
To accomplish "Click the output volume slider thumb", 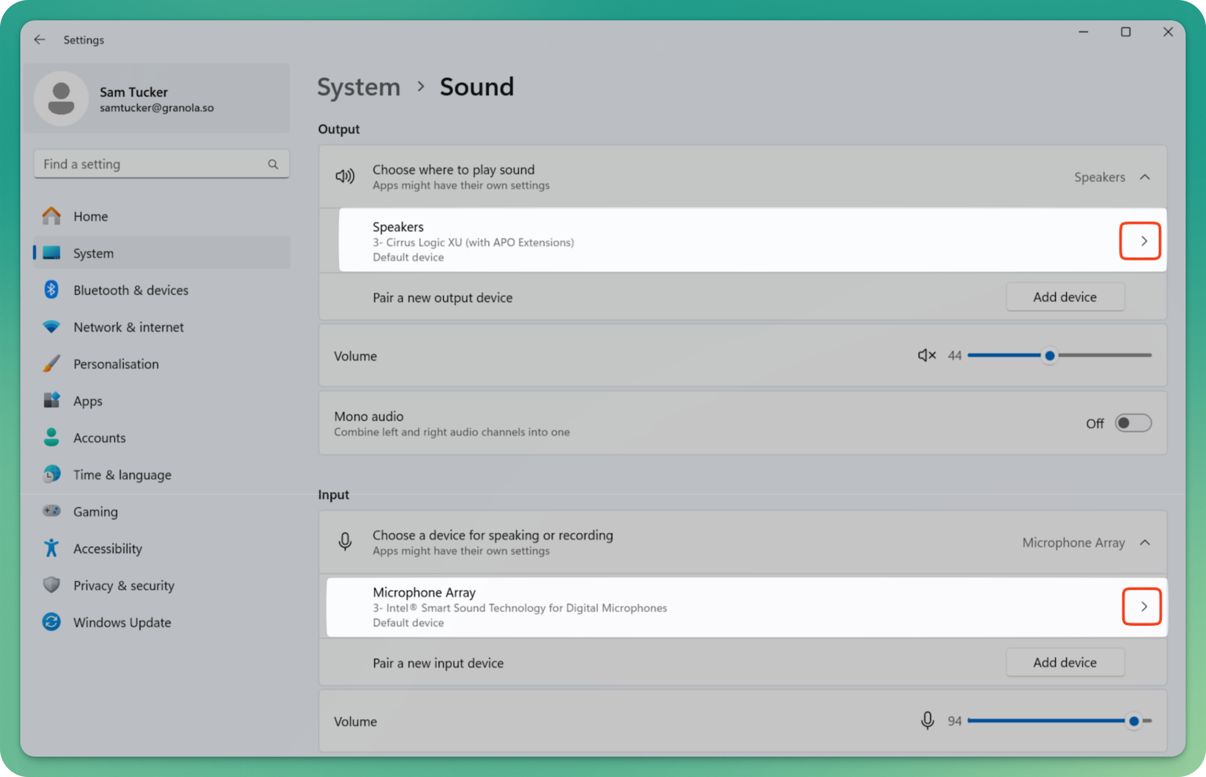I will pos(1049,355).
